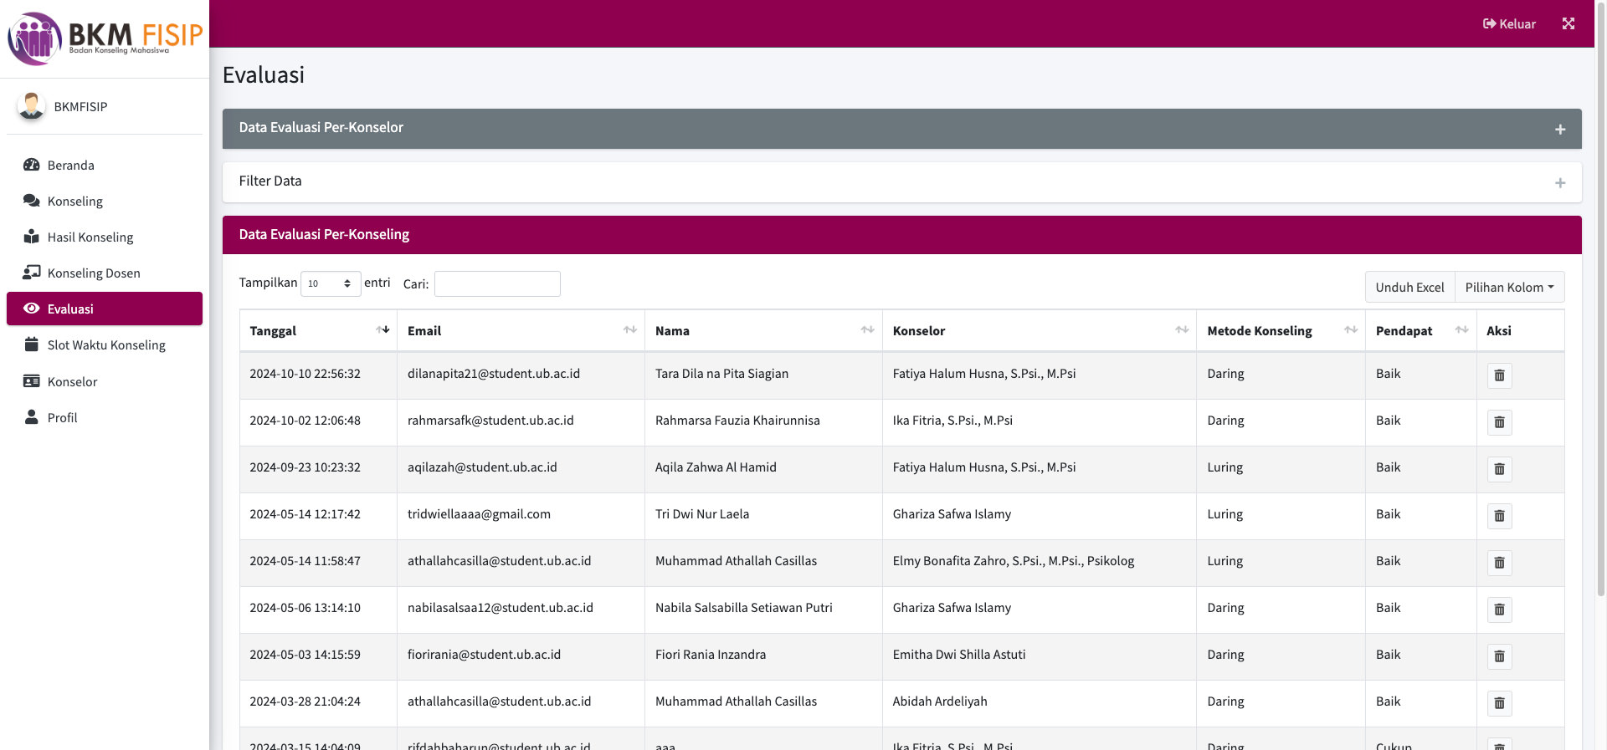The image size is (1607, 750).
Task: Focus the Cari search field
Action: click(497, 283)
